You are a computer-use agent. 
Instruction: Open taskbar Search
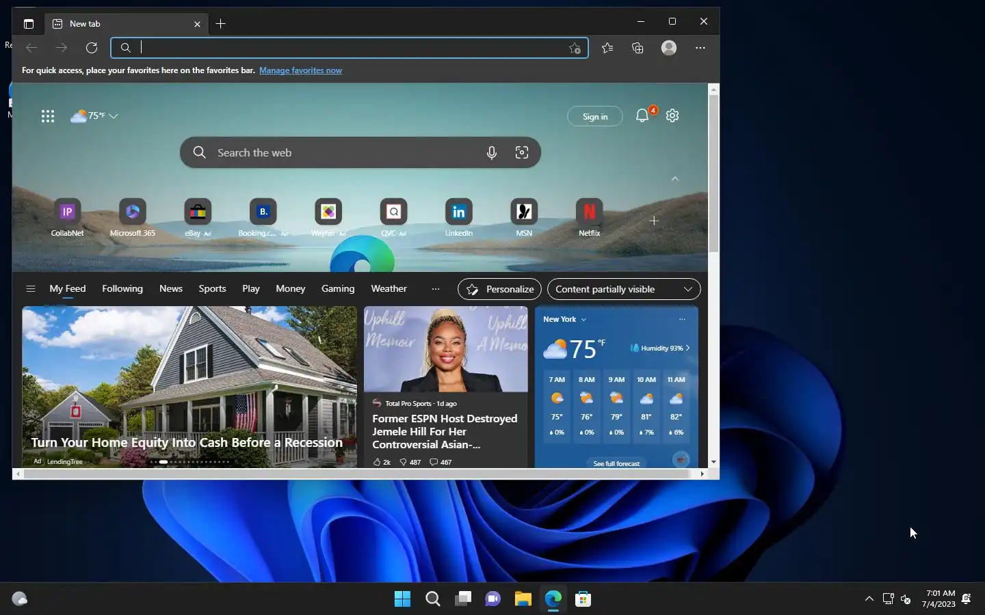pyautogui.click(x=433, y=599)
